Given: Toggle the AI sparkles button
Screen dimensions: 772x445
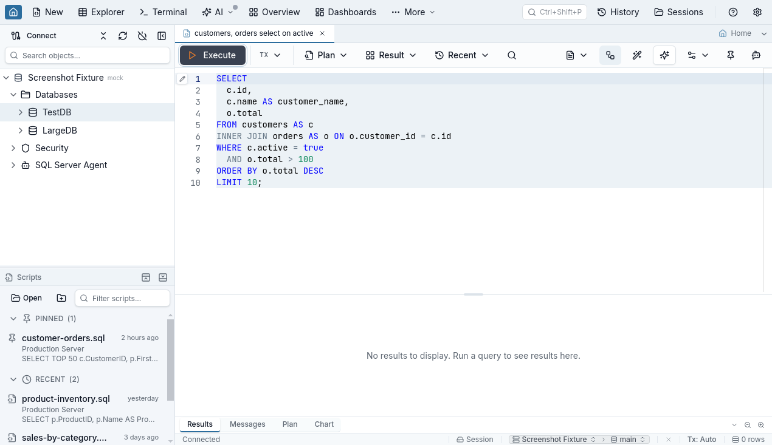Looking at the screenshot, I should pos(664,55).
